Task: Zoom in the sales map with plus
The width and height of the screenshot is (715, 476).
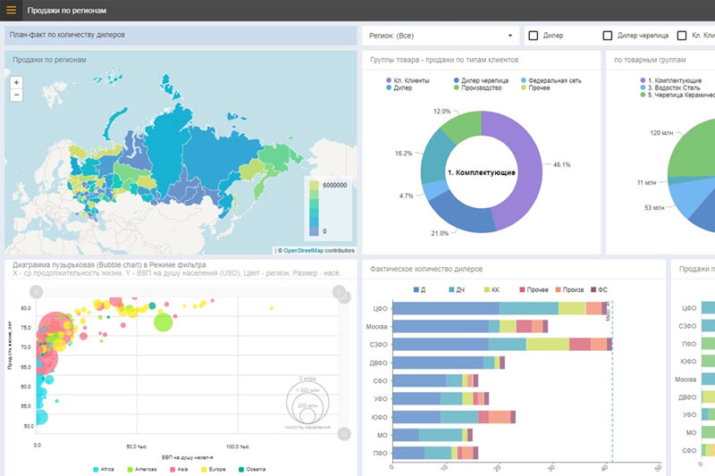Action: click(x=16, y=82)
